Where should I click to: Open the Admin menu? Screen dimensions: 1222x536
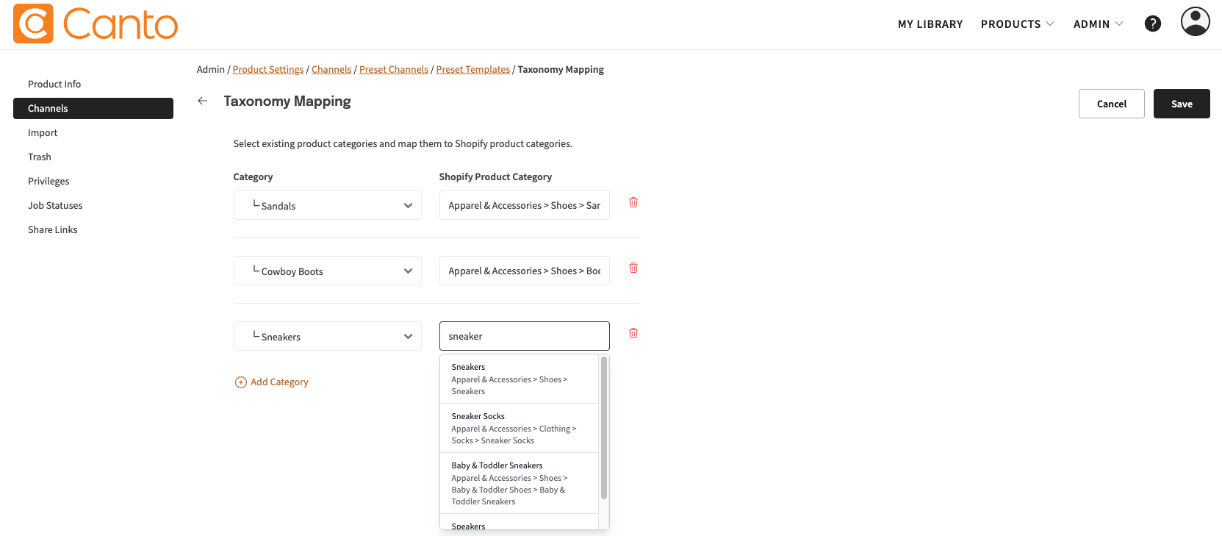click(1099, 24)
